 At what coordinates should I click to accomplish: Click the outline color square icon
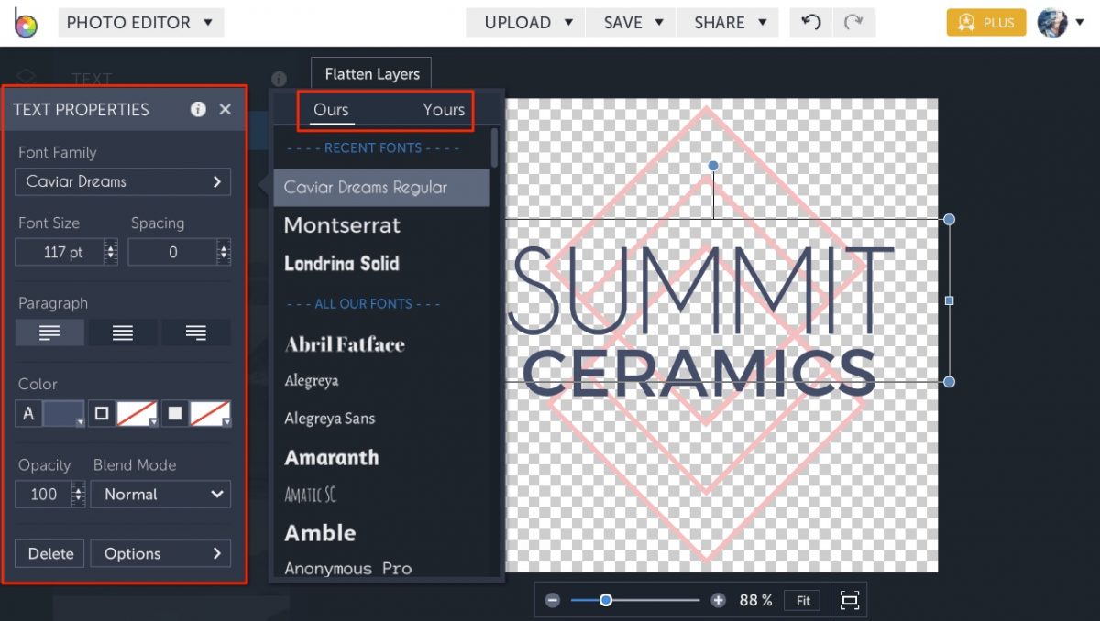[x=101, y=414]
